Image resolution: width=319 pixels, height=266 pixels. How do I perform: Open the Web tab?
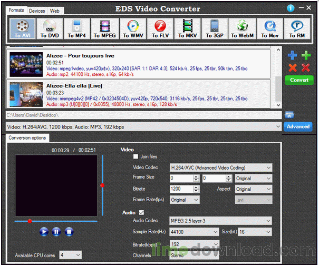point(54,11)
